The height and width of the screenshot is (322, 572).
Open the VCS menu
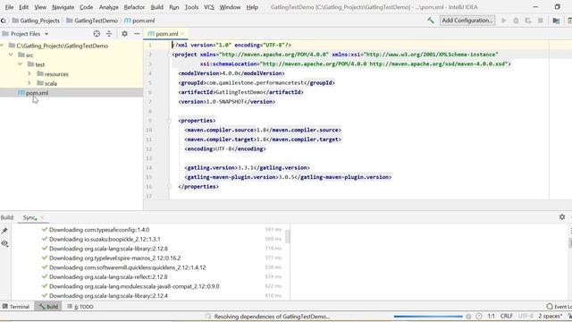click(208, 7)
